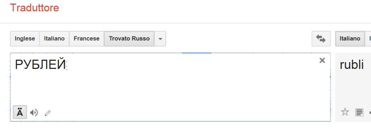Listen to the source text pronunciation

pos(34,113)
